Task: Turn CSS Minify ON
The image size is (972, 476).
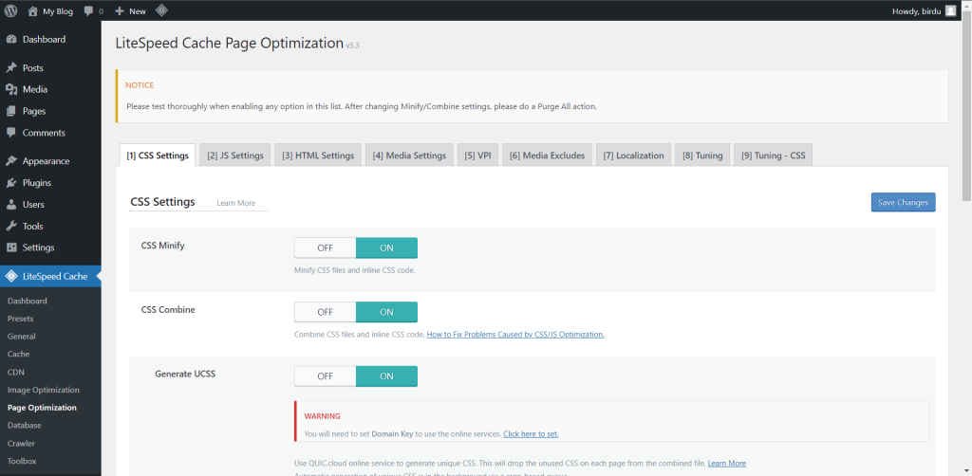Action: (386, 247)
